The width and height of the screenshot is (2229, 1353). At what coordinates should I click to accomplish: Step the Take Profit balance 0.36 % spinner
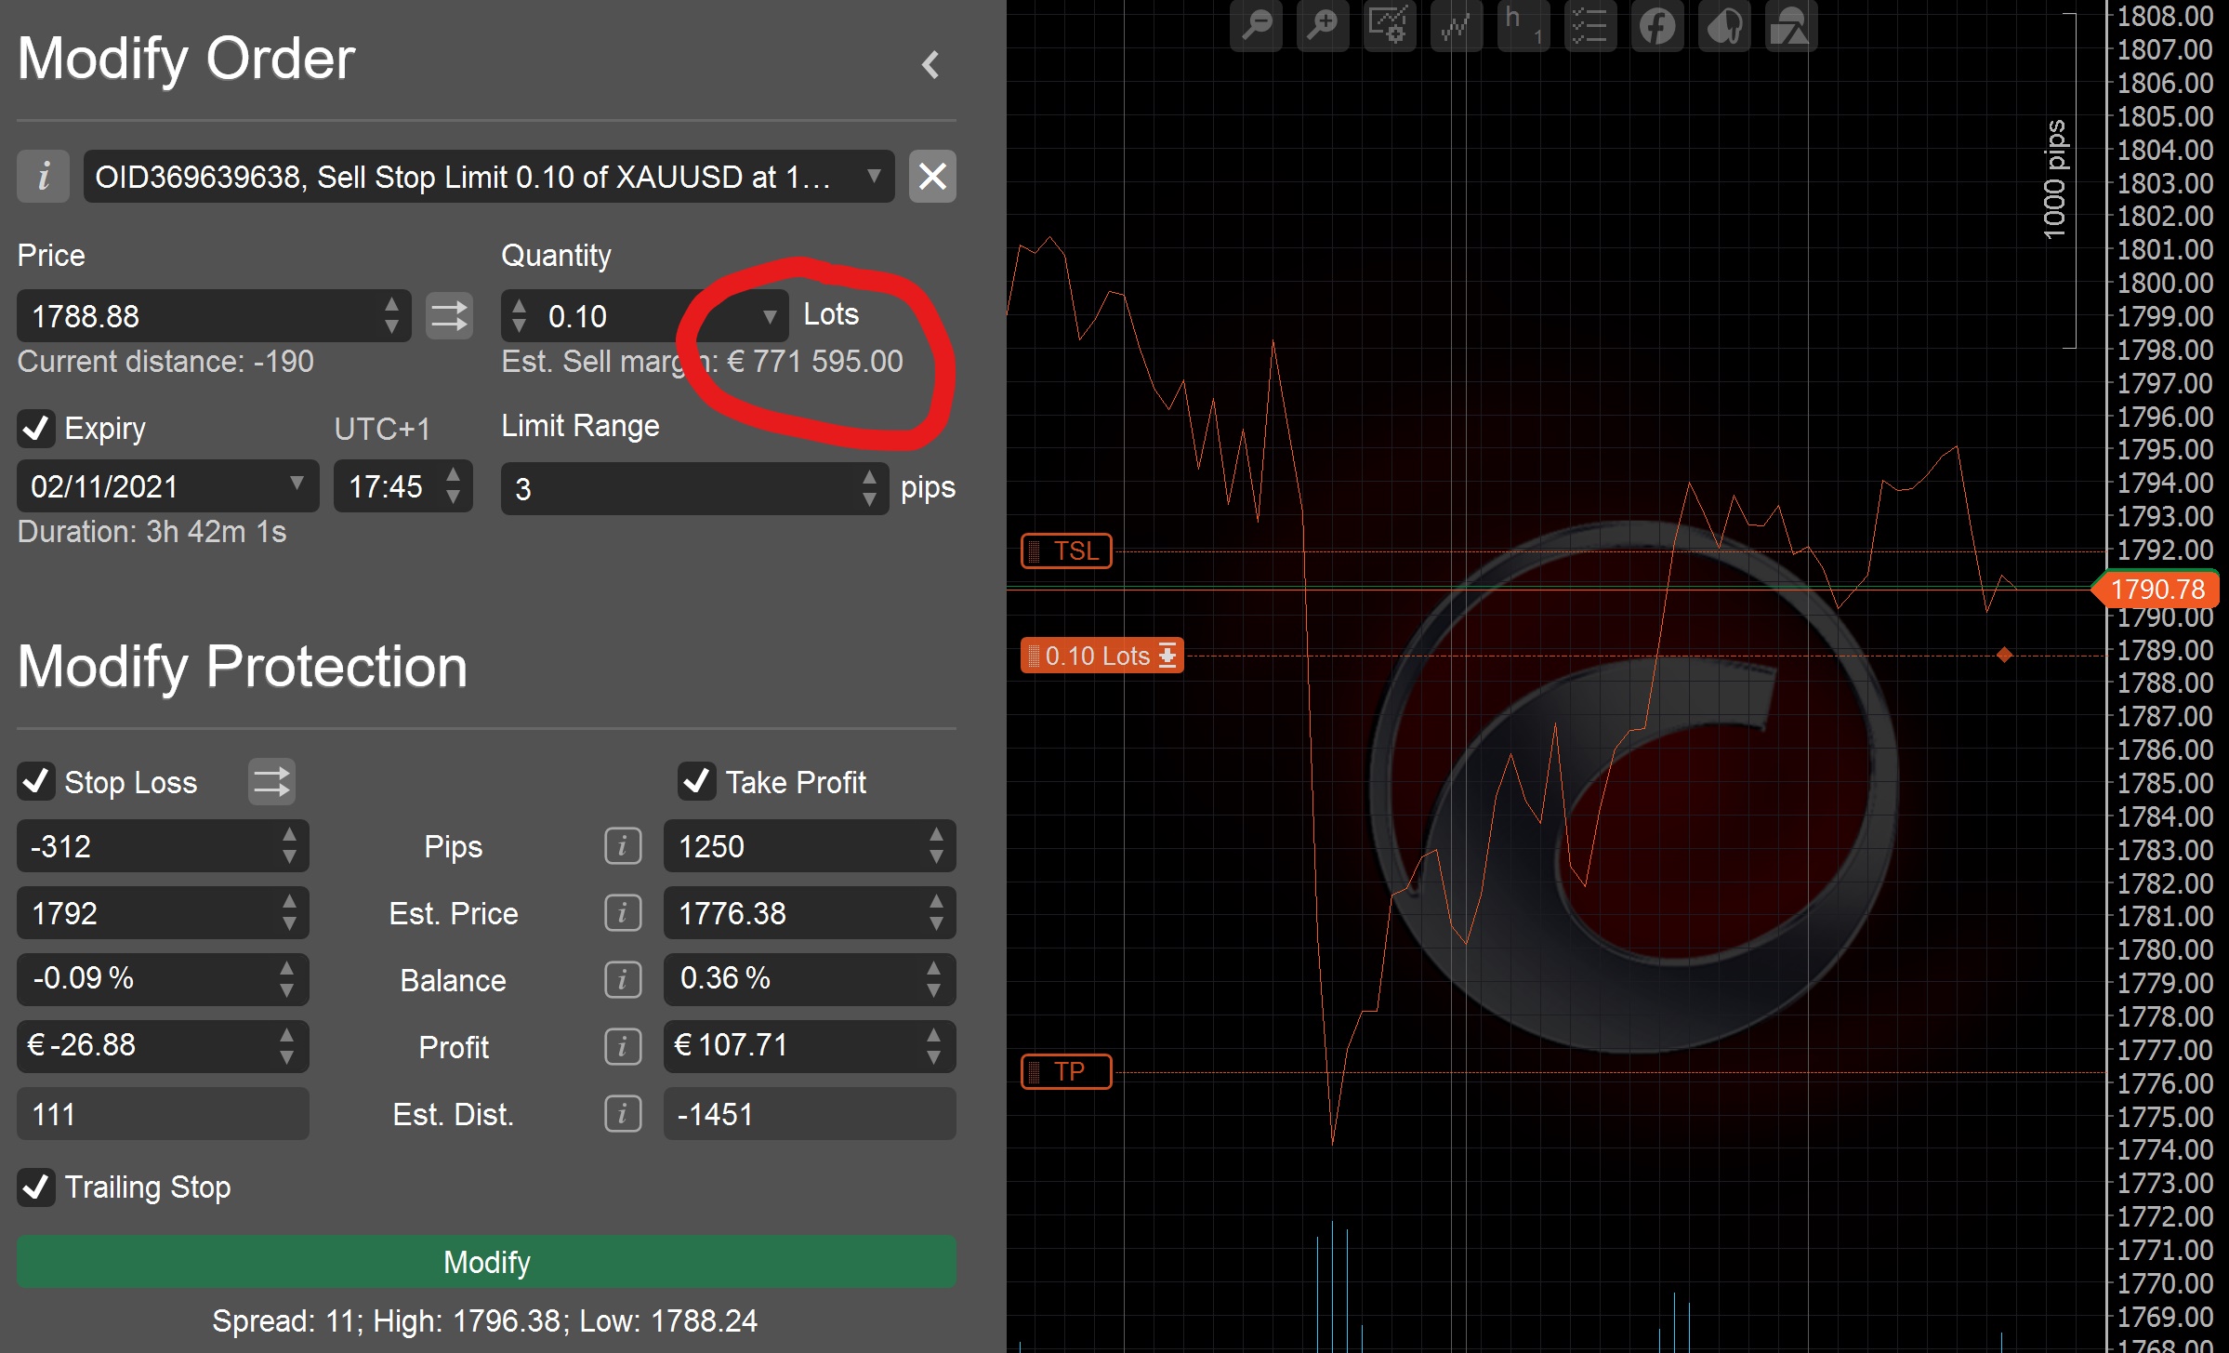[x=933, y=979]
